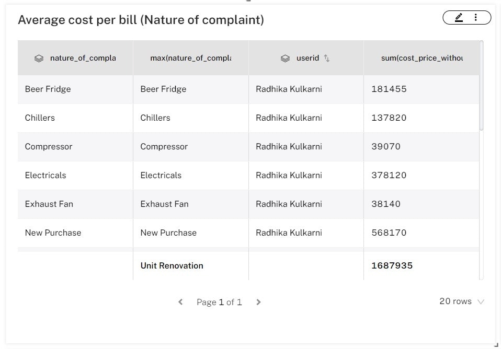Click the widget title Average cost per bill
Image resolution: width=501 pixels, height=349 pixels.
click(141, 20)
